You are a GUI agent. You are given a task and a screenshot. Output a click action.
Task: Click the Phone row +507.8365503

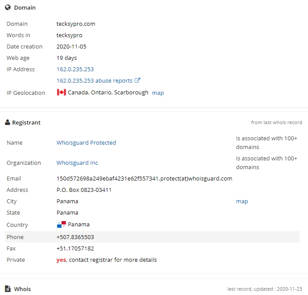152,237
